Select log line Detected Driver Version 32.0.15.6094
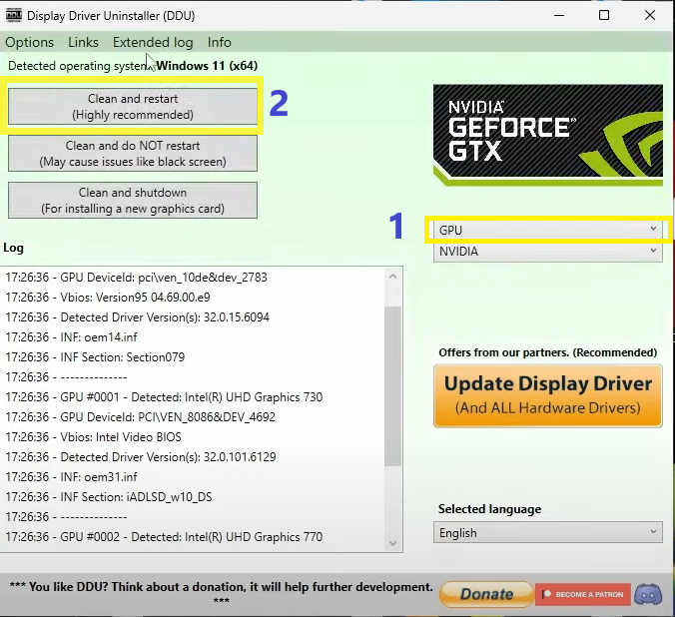The width and height of the screenshot is (675, 617). 138,317
